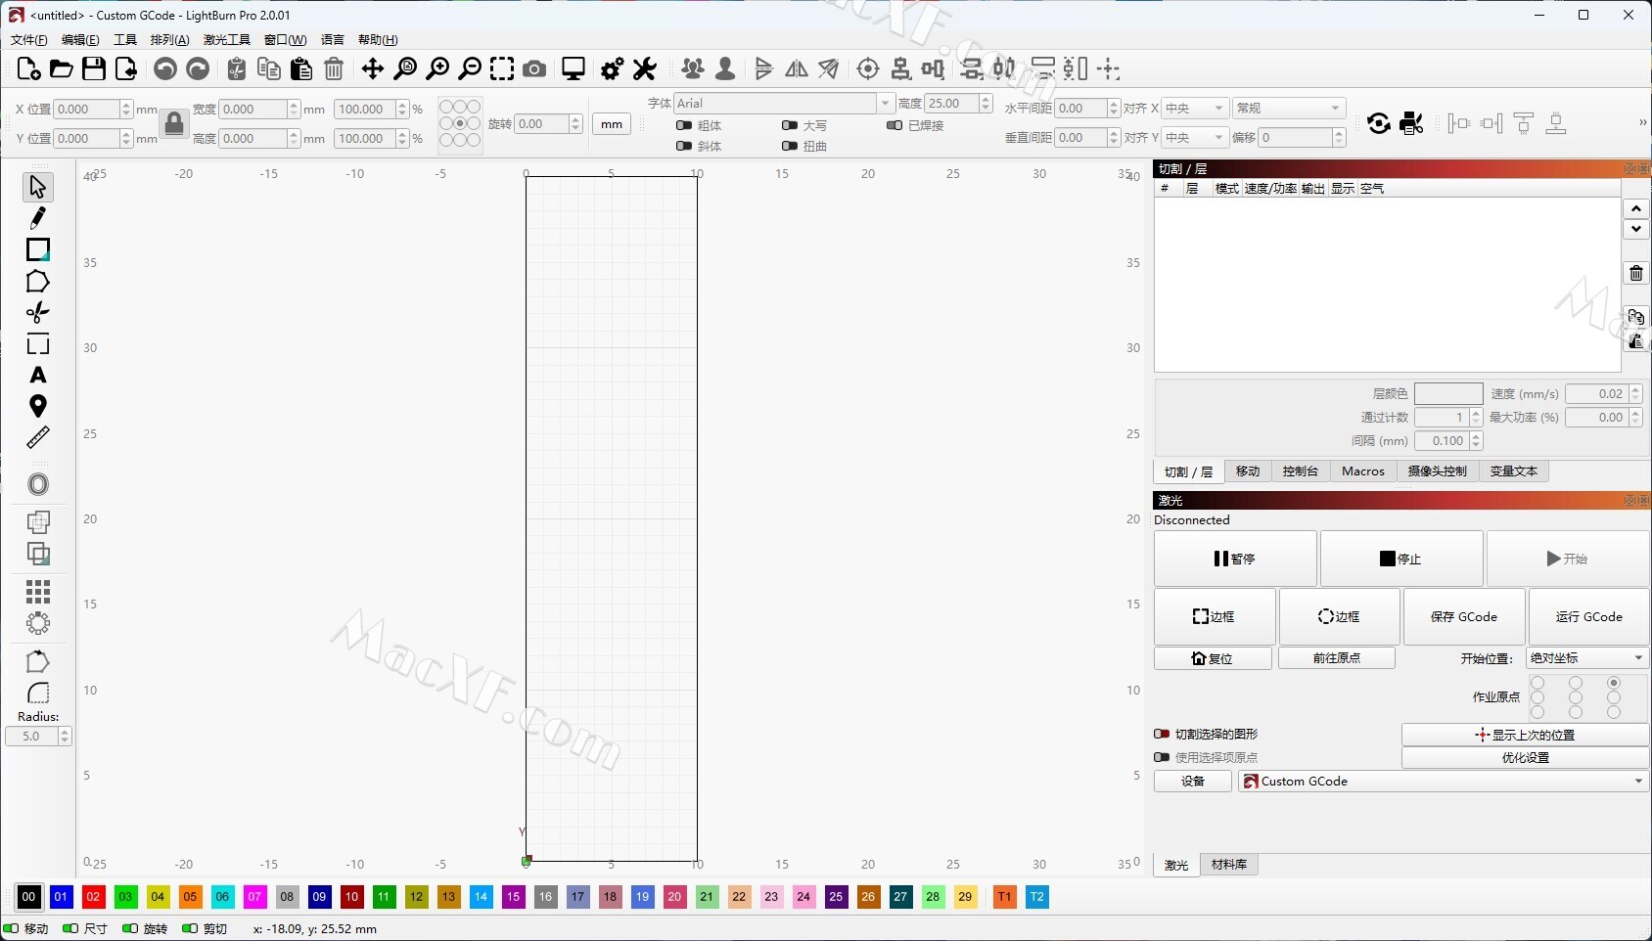Viewport: 1652px width, 941px height.
Task: Select the red 02 layer color swatch
Action: click(x=93, y=897)
